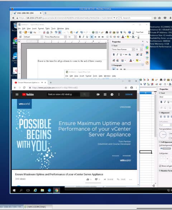Click the Bold icon in the Writer Properties sidebar

[114, 54]
